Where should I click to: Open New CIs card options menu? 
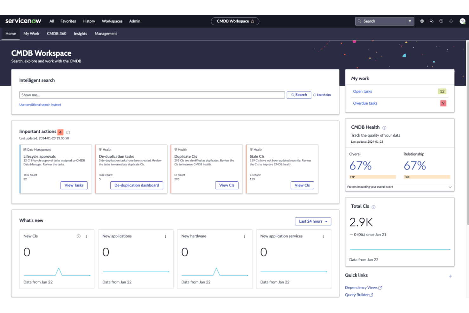(86, 236)
